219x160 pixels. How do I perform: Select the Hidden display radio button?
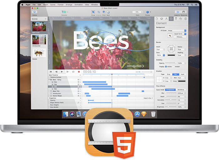point(174,67)
